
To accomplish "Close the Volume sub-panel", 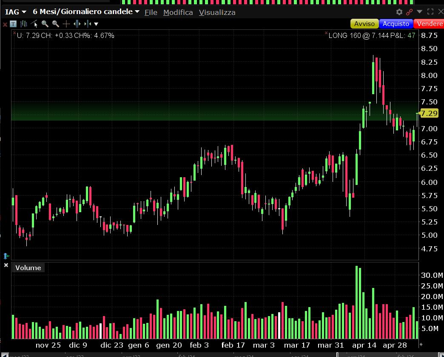I will coord(6,265).
